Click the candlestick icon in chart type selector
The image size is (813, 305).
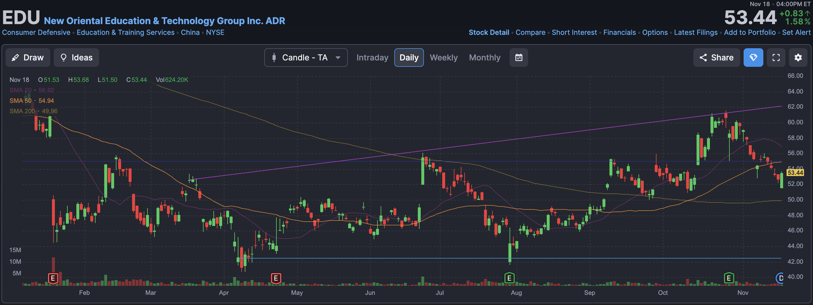[274, 58]
